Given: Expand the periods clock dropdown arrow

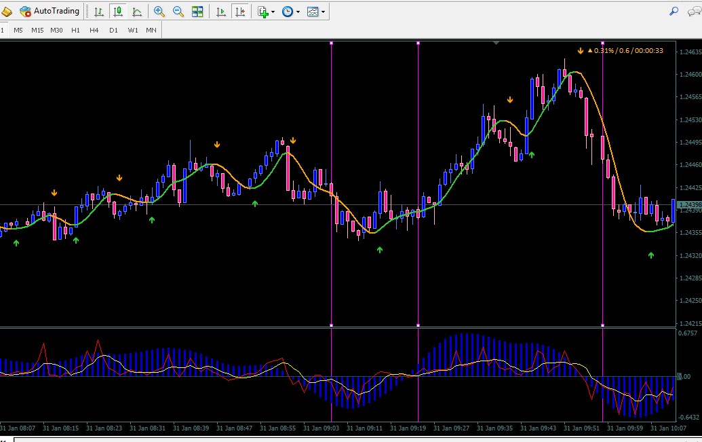Looking at the screenshot, I should point(298,12).
